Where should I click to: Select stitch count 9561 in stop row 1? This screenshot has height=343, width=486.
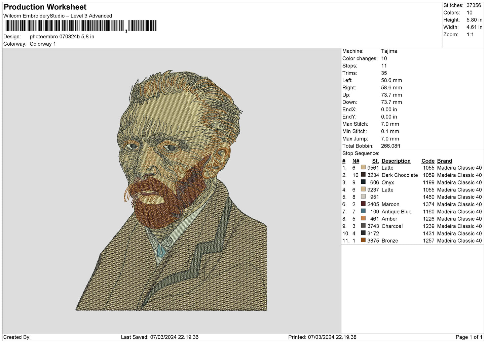pyautogui.click(x=373, y=168)
